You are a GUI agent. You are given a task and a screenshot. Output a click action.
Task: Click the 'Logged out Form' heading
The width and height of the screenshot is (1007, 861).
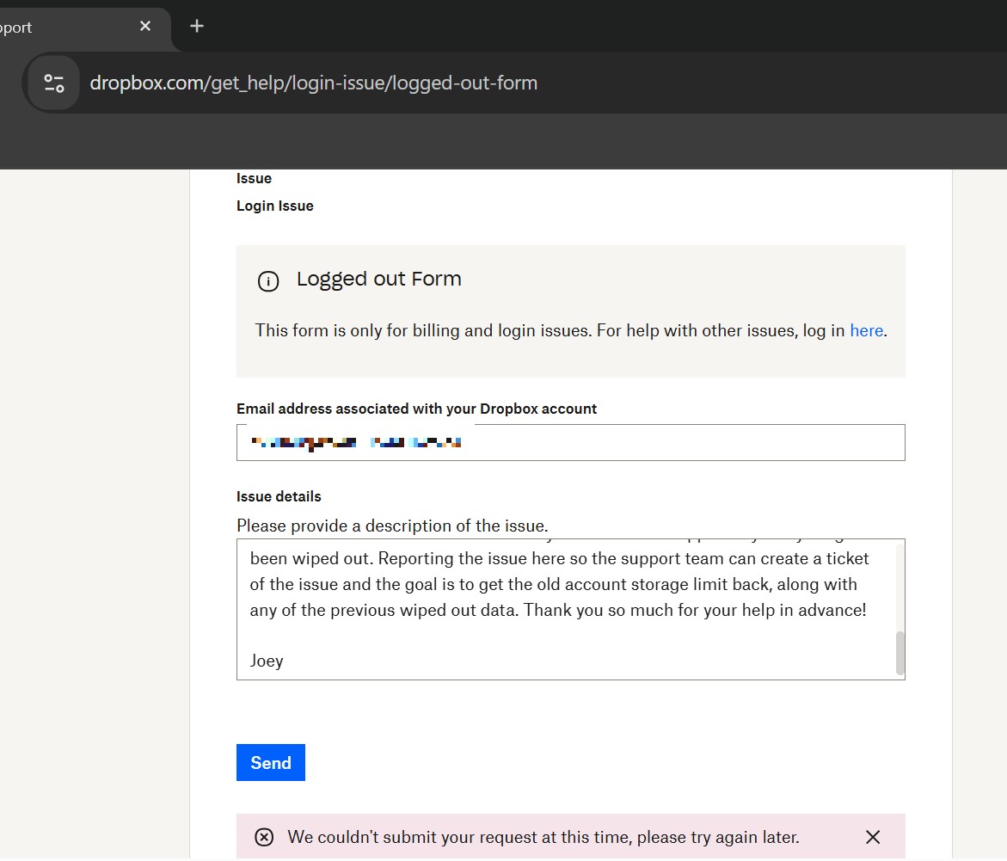click(378, 280)
